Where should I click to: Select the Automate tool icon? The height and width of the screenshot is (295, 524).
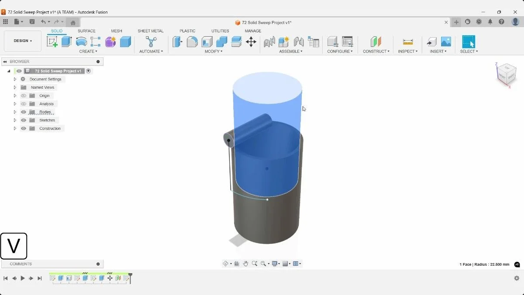coord(151,42)
